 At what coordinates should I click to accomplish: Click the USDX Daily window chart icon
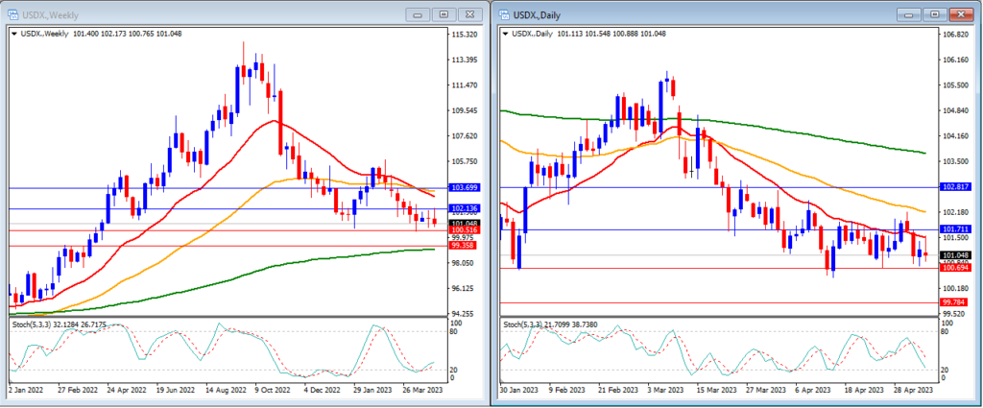pos(503,14)
